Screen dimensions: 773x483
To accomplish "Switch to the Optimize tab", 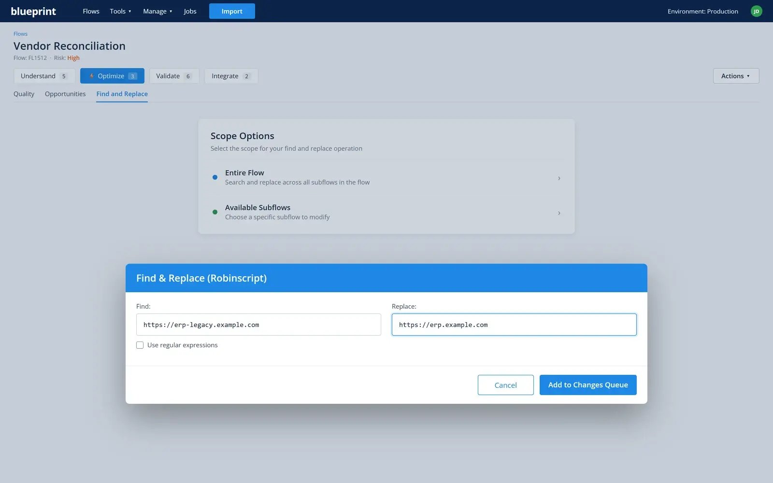I will click(112, 76).
